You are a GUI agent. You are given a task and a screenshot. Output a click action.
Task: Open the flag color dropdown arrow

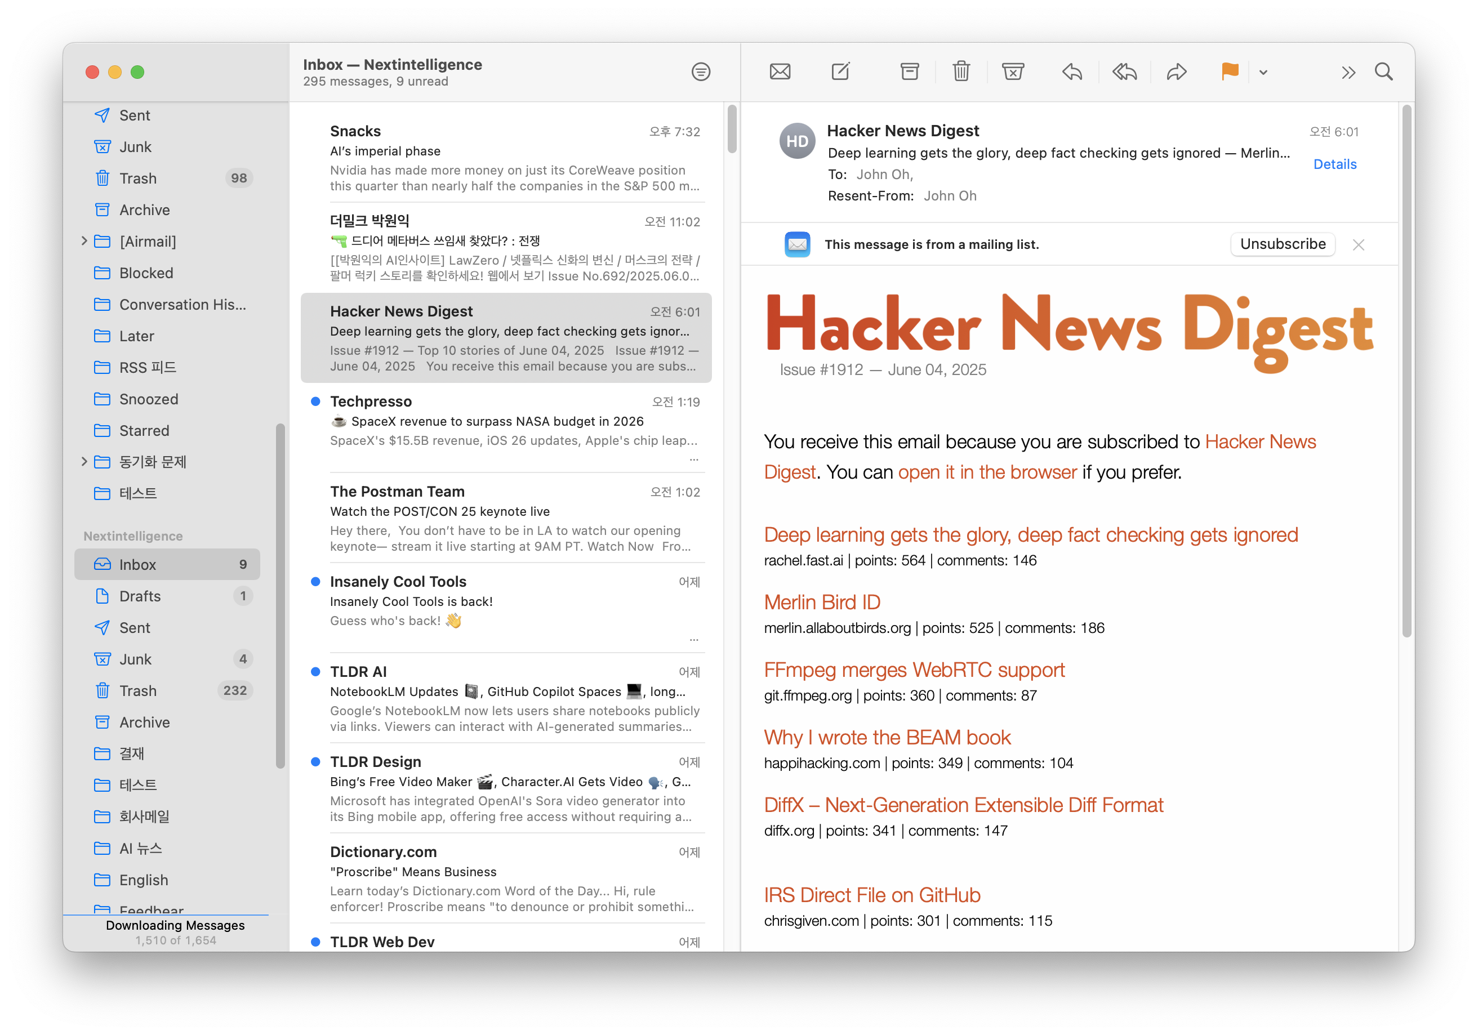pos(1263,72)
